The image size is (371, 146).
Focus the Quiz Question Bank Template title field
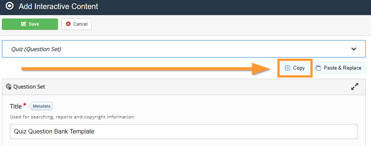tap(184, 131)
